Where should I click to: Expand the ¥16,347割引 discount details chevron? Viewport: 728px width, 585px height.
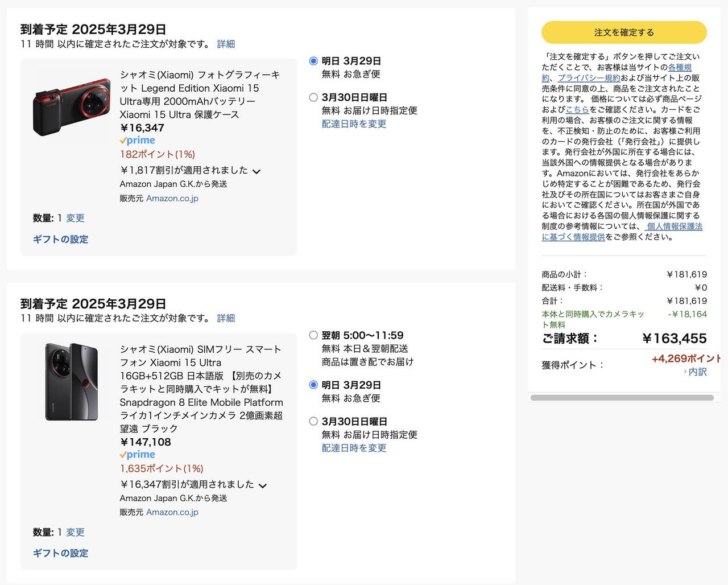tap(262, 485)
